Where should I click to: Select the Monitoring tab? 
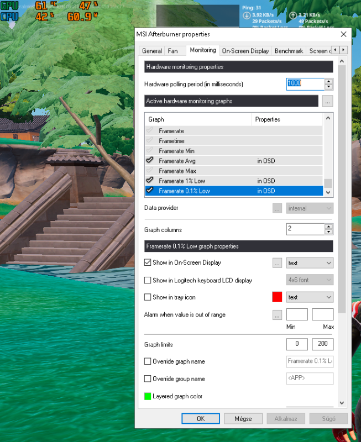tap(203, 50)
